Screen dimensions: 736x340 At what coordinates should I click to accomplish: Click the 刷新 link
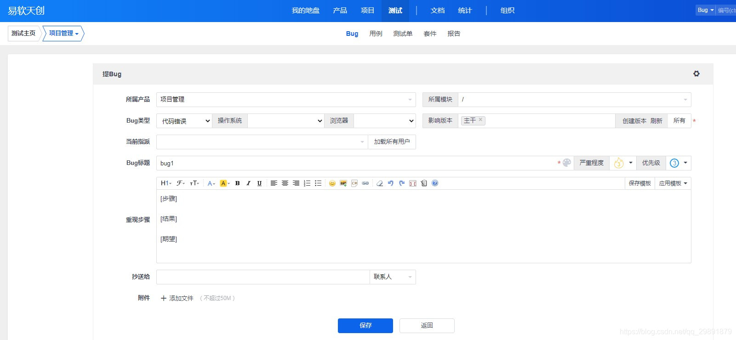(x=656, y=121)
